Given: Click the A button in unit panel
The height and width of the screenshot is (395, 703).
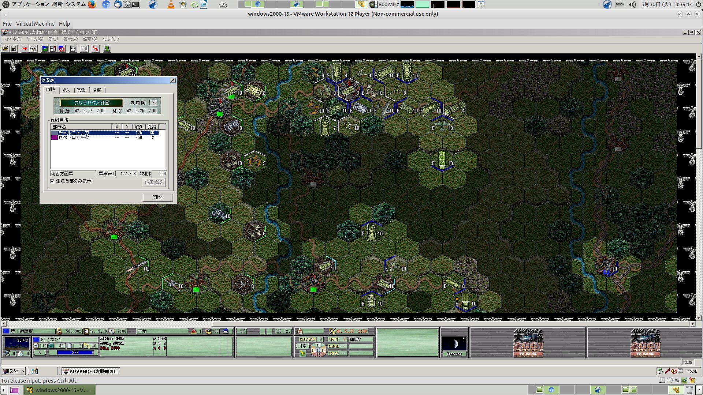Looking at the screenshot, I should pos(40,353).
